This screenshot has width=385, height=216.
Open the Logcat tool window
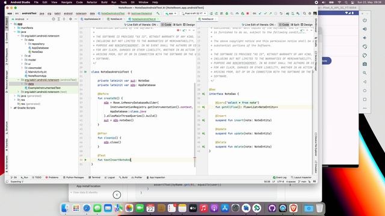(x=109, y=178)
